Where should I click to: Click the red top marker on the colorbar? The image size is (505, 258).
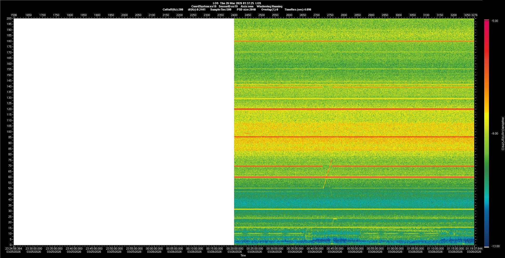click(487, 20)
